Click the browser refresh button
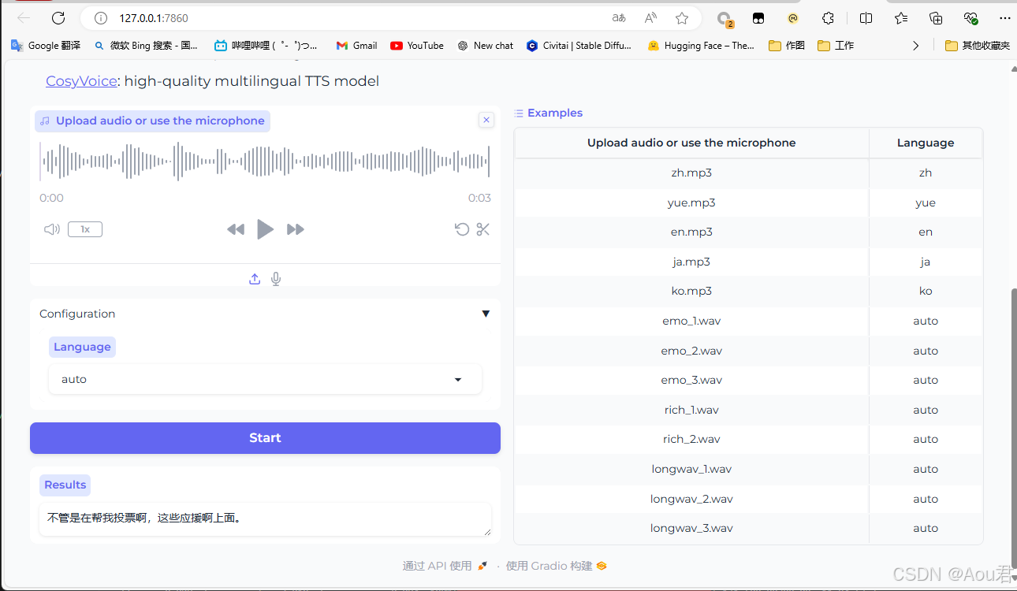This screenshot has width=1017, height=591. point(58,17)
